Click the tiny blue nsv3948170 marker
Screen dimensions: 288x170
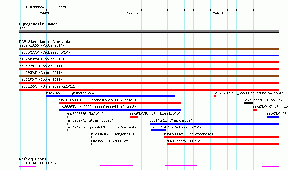(x=92, y=138)
